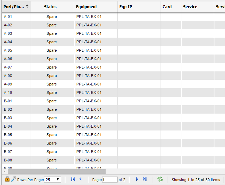Click the Page number input field
This screenshot has width=225, height=185.
tap(110, 179)
